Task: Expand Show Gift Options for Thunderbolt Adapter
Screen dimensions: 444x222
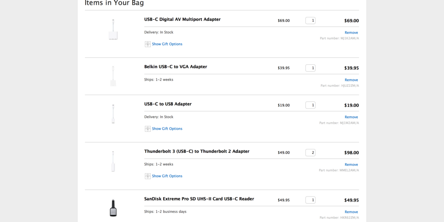Action: (167, 176)
